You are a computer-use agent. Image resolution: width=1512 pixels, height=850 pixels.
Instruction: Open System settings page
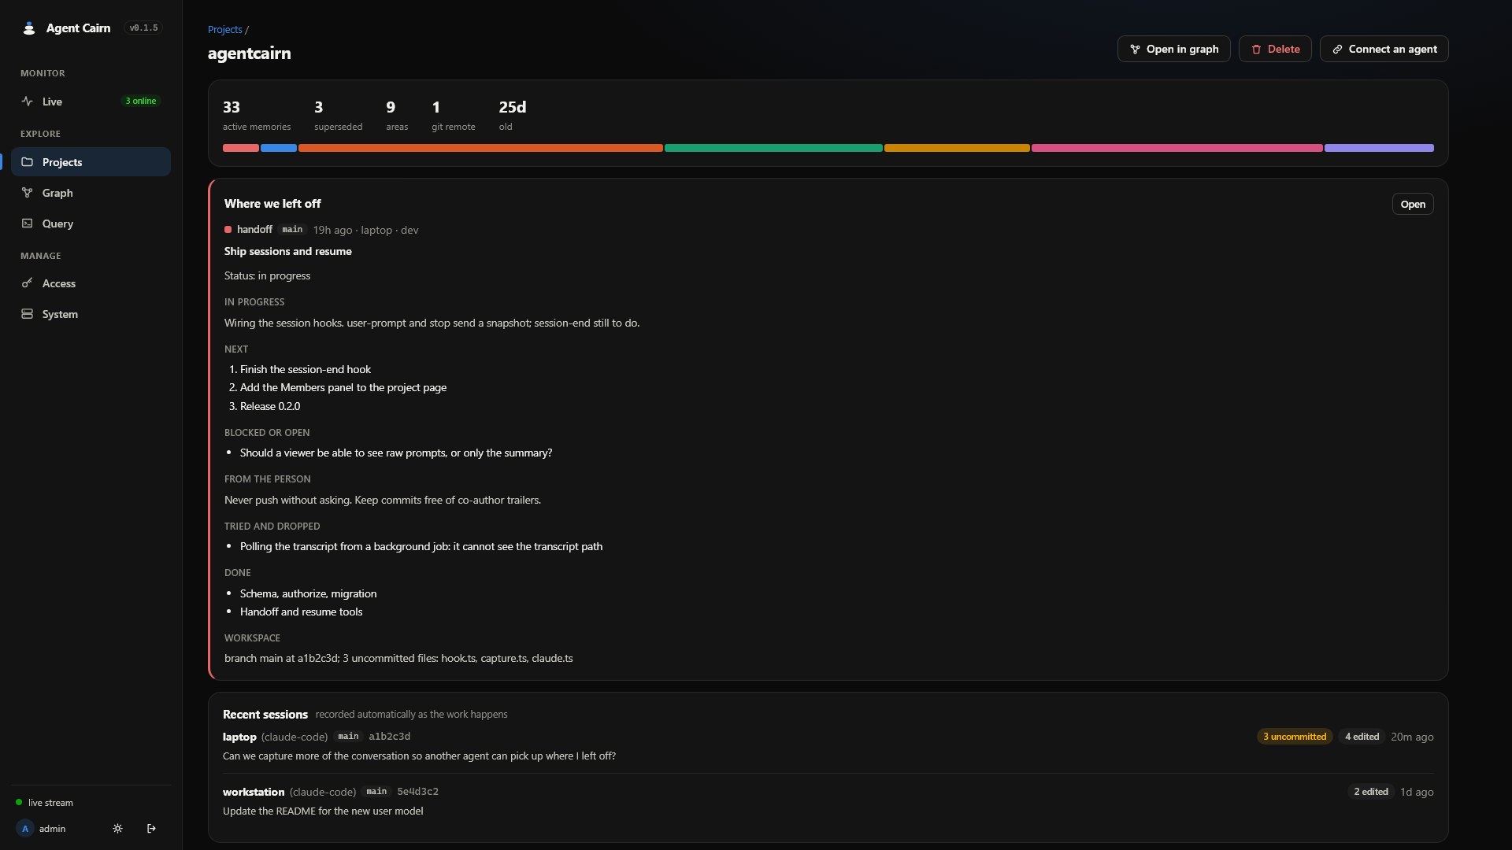coord(91,314)
